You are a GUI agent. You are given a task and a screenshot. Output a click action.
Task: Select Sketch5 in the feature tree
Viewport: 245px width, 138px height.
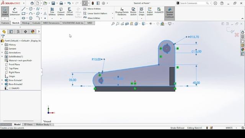click(x=14, y=88)
